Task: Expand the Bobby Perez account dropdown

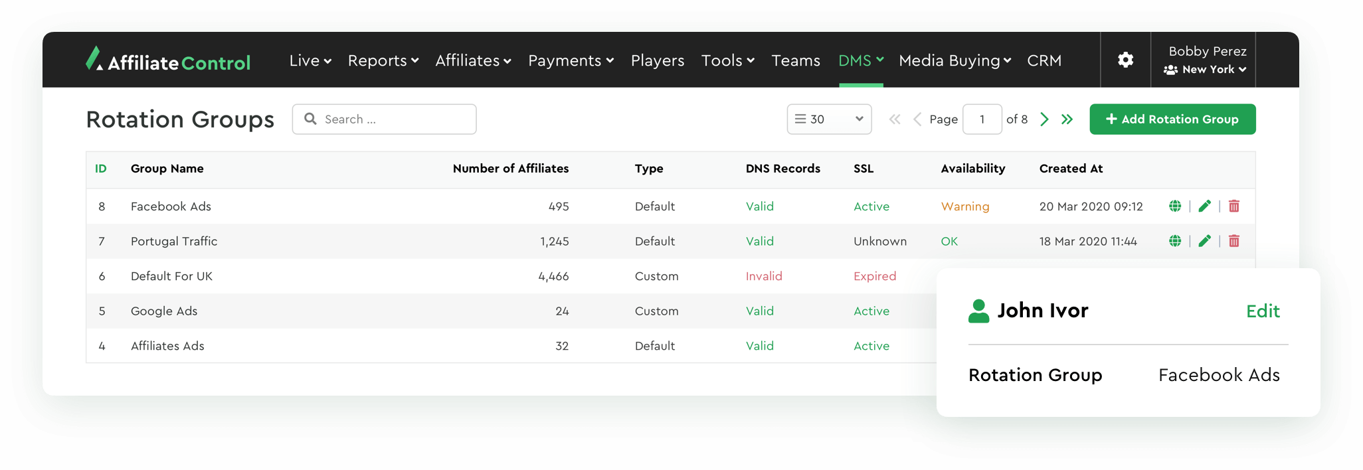Action: (x=1207, y=60)
